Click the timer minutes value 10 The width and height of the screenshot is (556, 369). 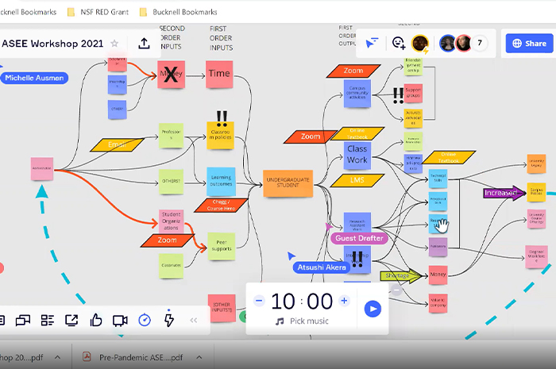pyautogui.click(x=283, y=302)
